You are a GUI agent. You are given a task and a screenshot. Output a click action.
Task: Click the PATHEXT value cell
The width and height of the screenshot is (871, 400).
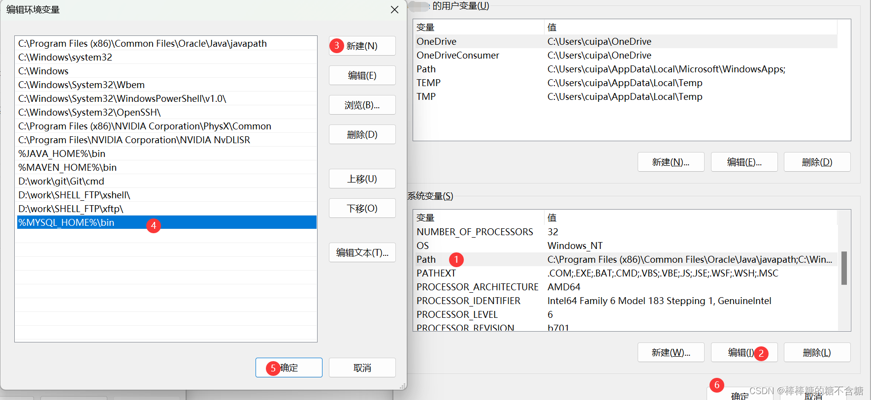(690, 273)
